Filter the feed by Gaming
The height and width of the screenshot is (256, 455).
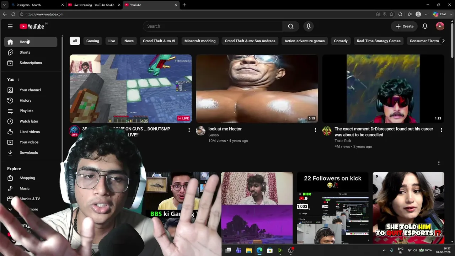(93, 41)
